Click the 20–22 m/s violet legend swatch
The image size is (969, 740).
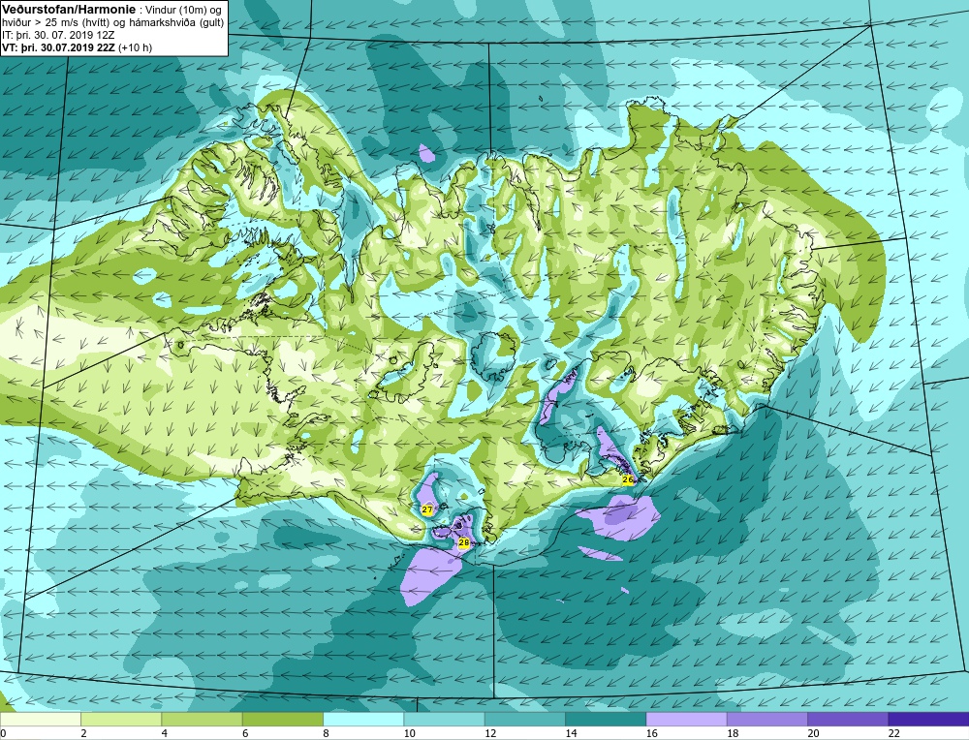(x=848, y=720)
